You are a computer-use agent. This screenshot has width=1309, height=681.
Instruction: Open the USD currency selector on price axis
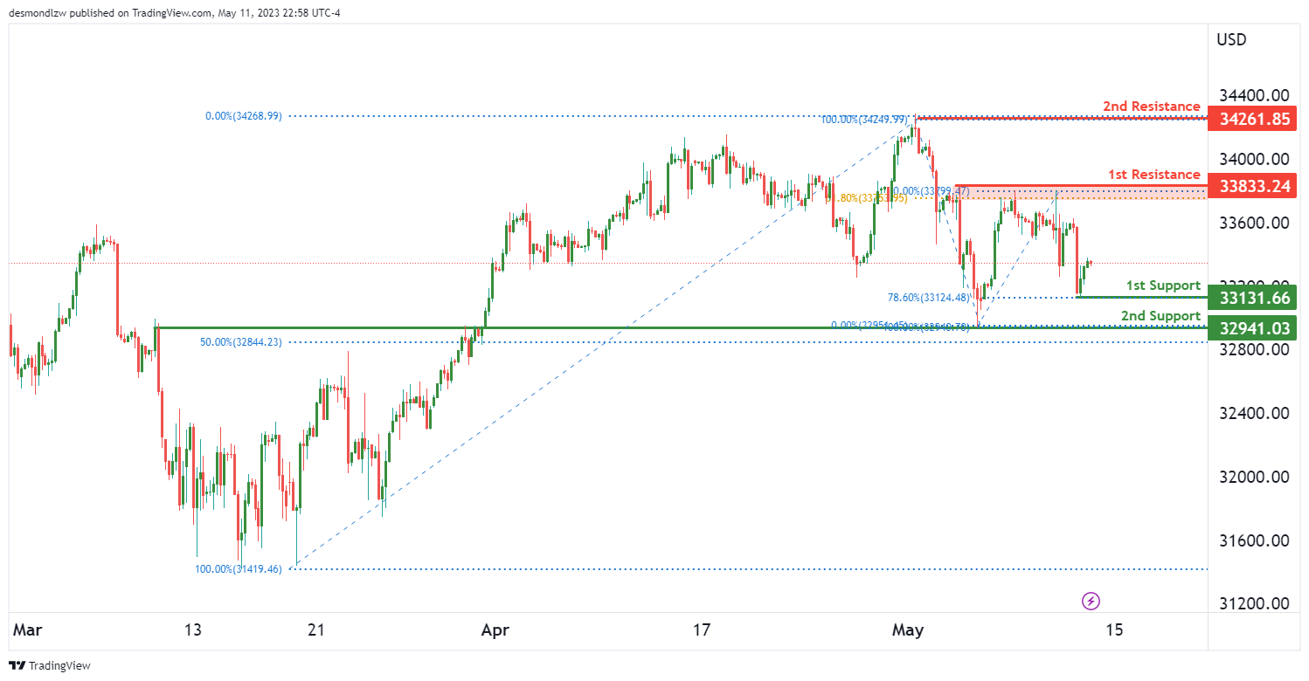(x=1231, y=39)
